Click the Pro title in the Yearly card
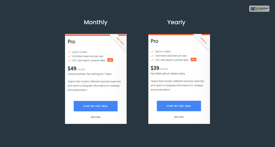The image size is (275, 147). pos(154,41)
